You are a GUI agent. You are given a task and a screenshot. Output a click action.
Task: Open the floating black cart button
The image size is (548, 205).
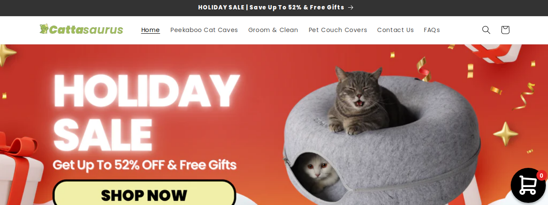point(528,185)
